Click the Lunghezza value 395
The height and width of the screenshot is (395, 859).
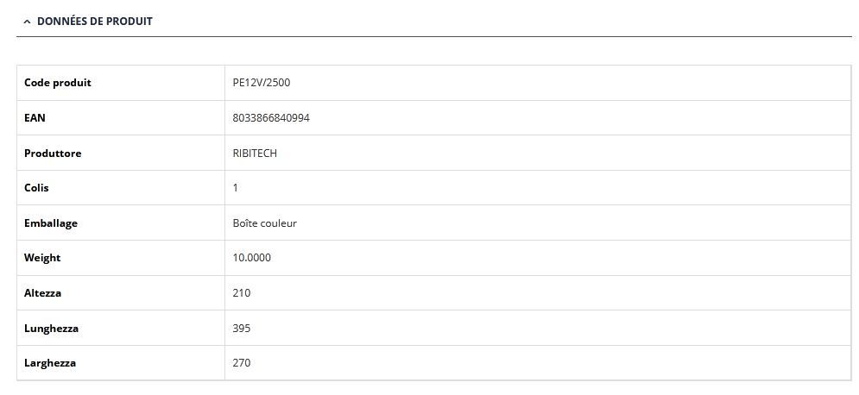pyautogui.click(x=242, y=329)
